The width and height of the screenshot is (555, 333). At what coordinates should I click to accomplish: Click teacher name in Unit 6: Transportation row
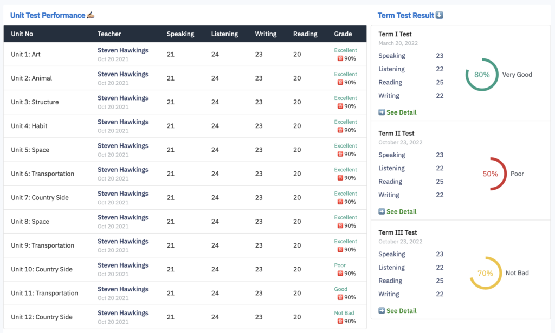pos(122,170)
